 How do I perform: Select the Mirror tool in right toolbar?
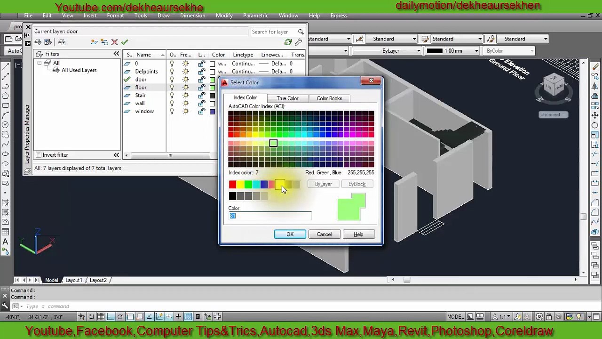click(x=595, y=86)
